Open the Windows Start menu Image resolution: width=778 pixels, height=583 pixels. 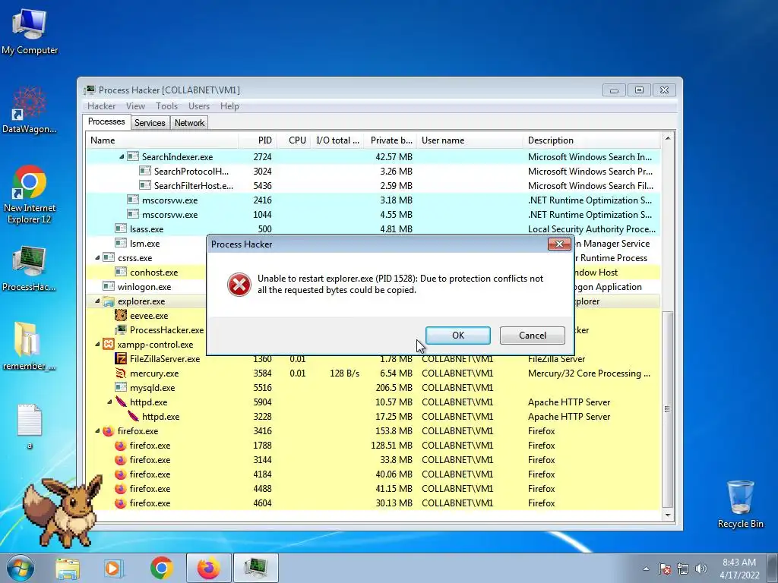(20, 568)
